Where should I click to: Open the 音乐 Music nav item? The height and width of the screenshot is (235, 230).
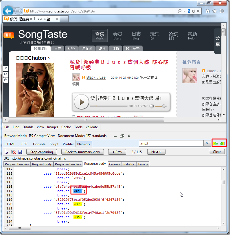pyautogui.click(x=100, y=36)
